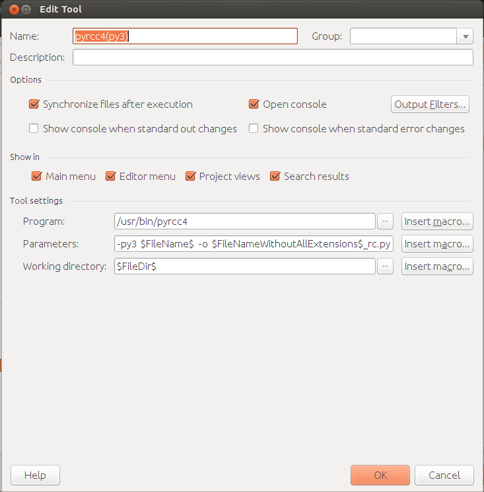Image resolution: width=484 pixels, height=492 pixels.
Task: Toggle Synchronize files after execution checkbox
Action: pyautogui.click(x=34, y=104)
